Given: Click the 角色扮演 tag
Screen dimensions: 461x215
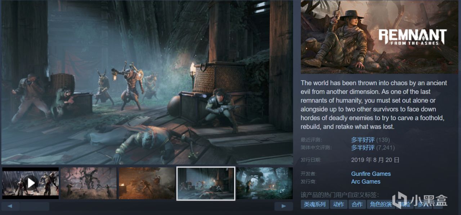Looking at the screenshot, I should tap(381, 205).
